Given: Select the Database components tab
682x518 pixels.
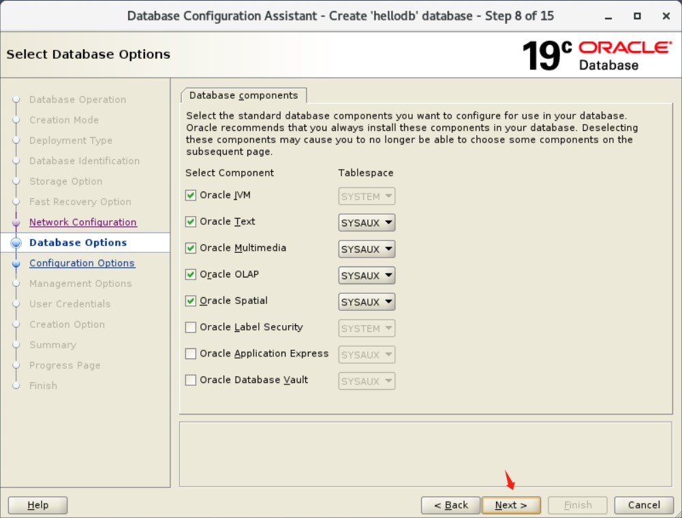Looking at the screenshot, I should pyautogui.click(x=244, y=95).
